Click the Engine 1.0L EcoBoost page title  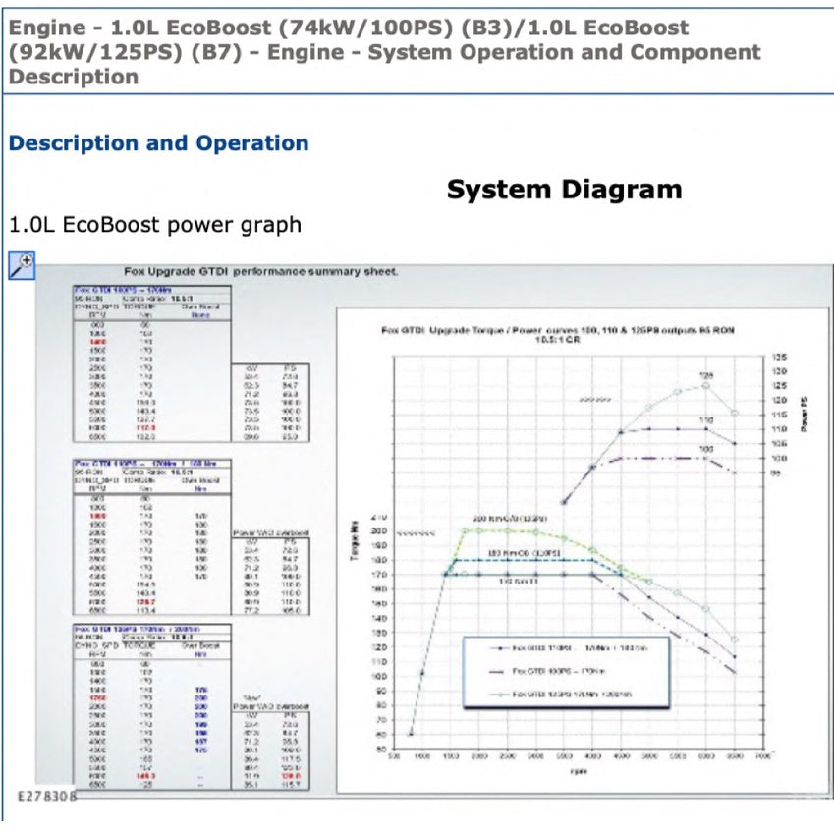click(384, 52)
